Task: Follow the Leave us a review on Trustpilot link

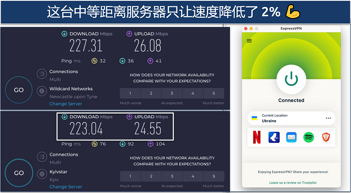Action: tap(293, 183)
